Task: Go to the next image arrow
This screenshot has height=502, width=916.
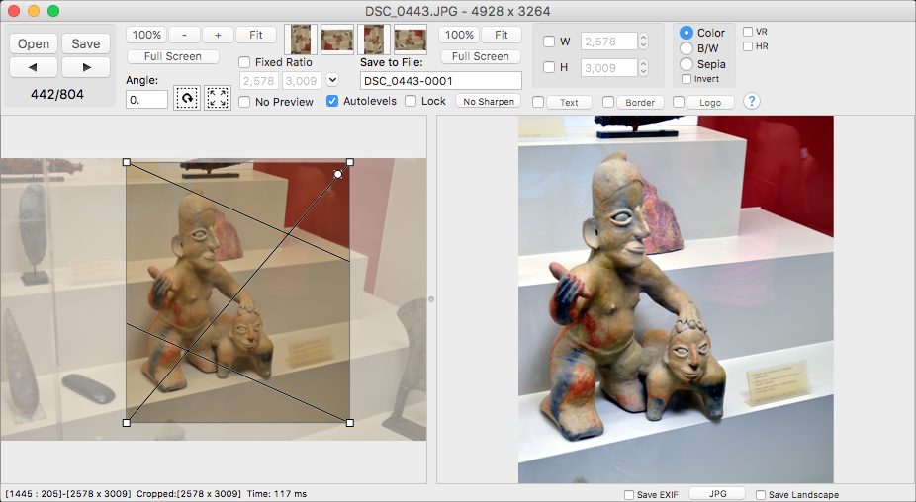Action: (x=86, y=67)
